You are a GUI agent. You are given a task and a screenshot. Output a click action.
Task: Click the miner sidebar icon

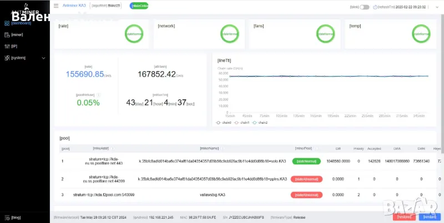click(7, 34)
